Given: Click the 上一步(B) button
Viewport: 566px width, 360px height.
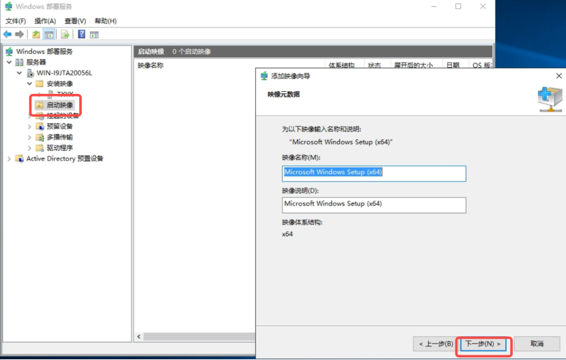Looking at the screenshot, I should click(x=436, y=344).
